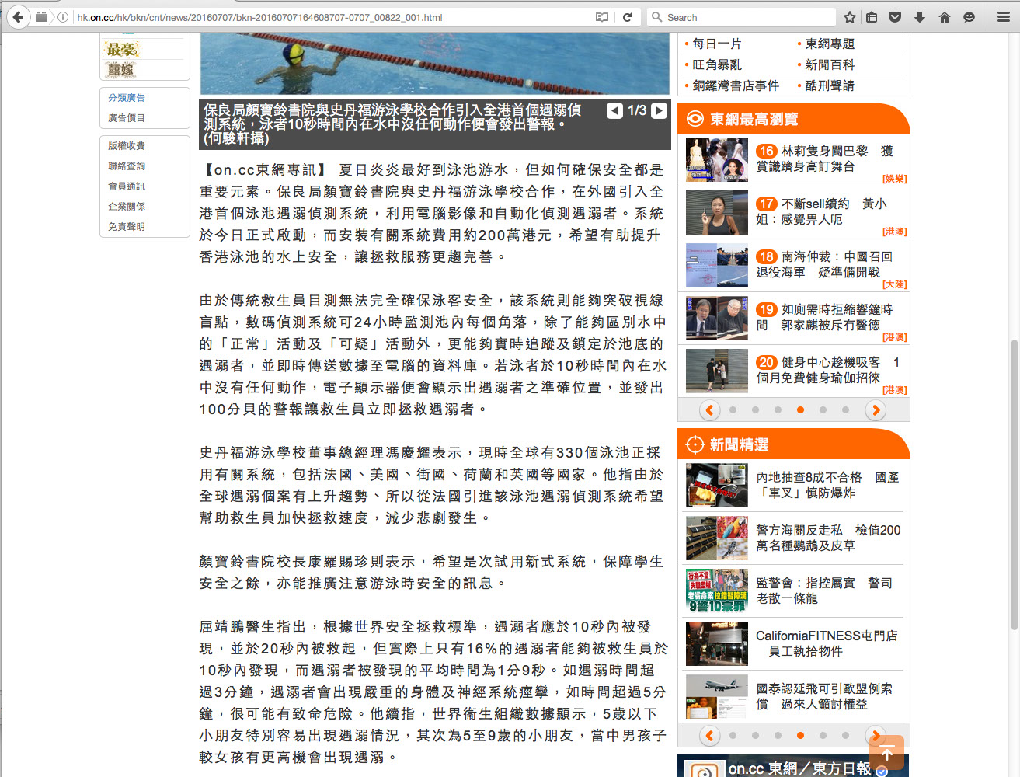This screenshot has height=777, width=1020.
Task: Go back one page in 新聞精選 carousel
Action: tap(709, 735)
